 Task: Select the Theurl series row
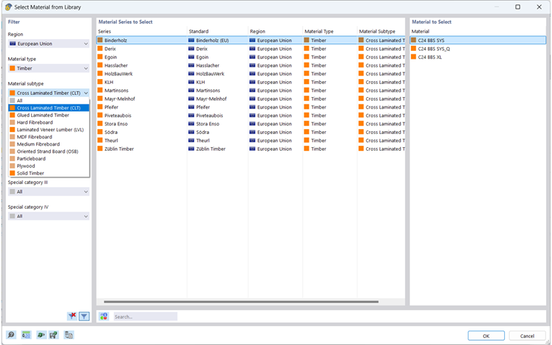[x=251, y=141]
